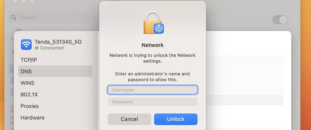Viewport: 311px width, 130px height.
Task: Click the green Connected status dot
Action: pyautogui.click(x=37, y=48)
